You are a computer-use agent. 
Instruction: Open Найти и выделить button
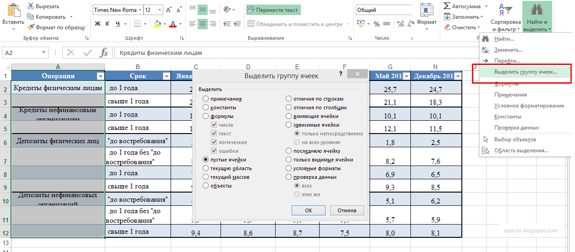[537, 17]
